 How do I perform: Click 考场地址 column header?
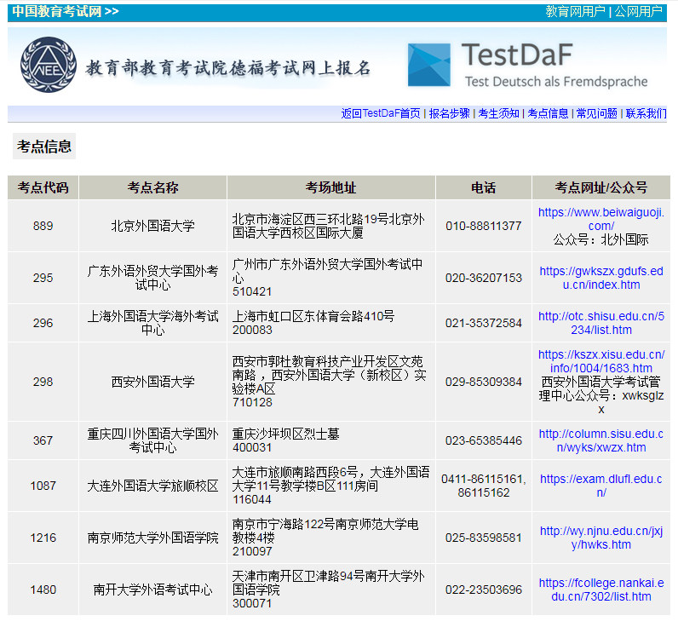[331, 187]
